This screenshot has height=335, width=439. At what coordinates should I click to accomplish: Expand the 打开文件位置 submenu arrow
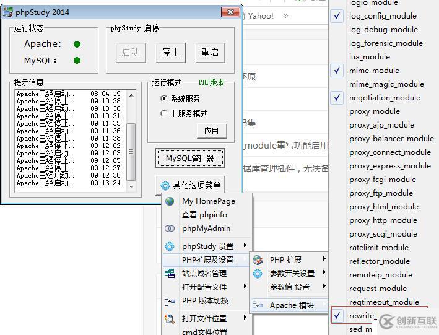pyautogui.click(x=245, y=318)
